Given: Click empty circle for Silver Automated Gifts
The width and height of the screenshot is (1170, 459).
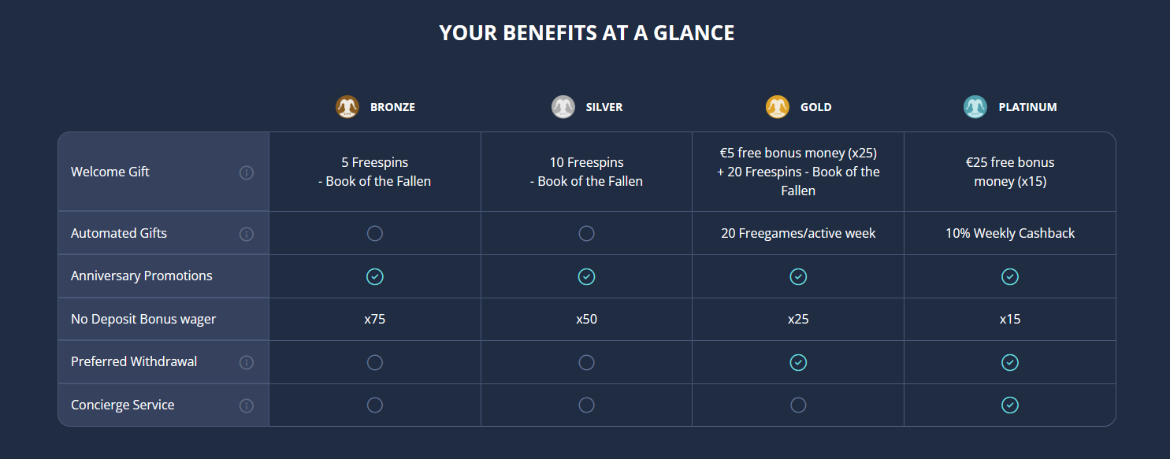Looking at the screenshot, I should [x=586, y=233].
